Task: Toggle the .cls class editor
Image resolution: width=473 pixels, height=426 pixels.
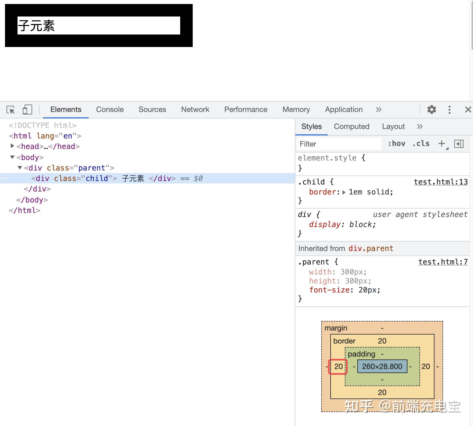Action: (x=421, y=143)
